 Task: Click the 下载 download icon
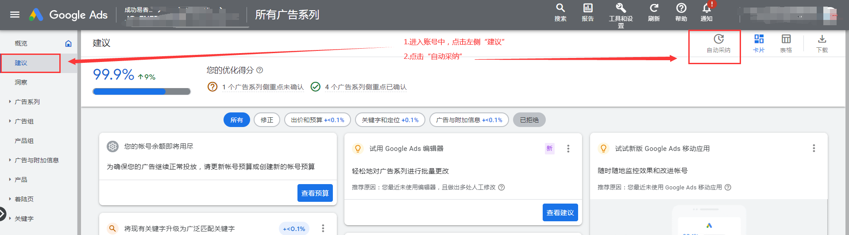pyautogui.click(x=822, y=44)
